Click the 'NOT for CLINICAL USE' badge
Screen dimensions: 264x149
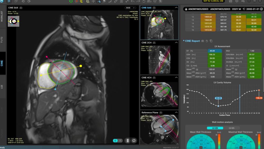click(x=213, y=1)
